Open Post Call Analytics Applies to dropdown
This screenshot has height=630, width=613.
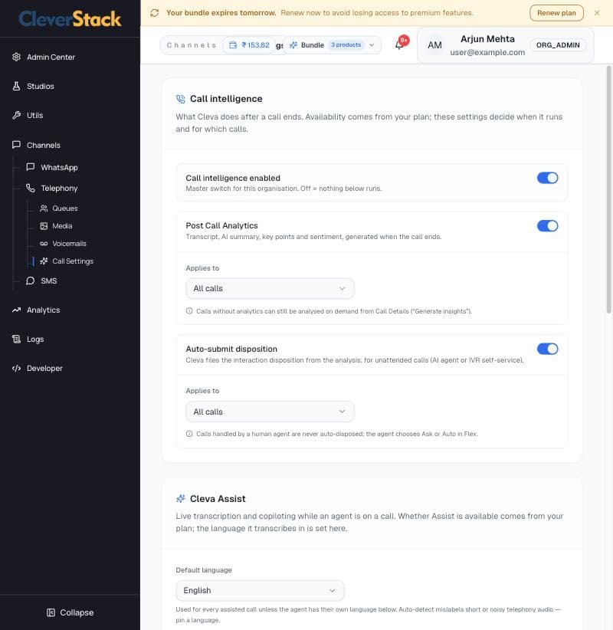[270, 288]
